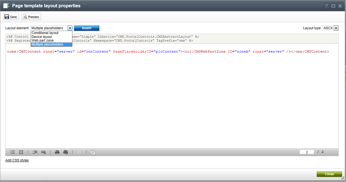
Task: Pick Multiple placeholders in the dropdown list
Action: [47, 44]
